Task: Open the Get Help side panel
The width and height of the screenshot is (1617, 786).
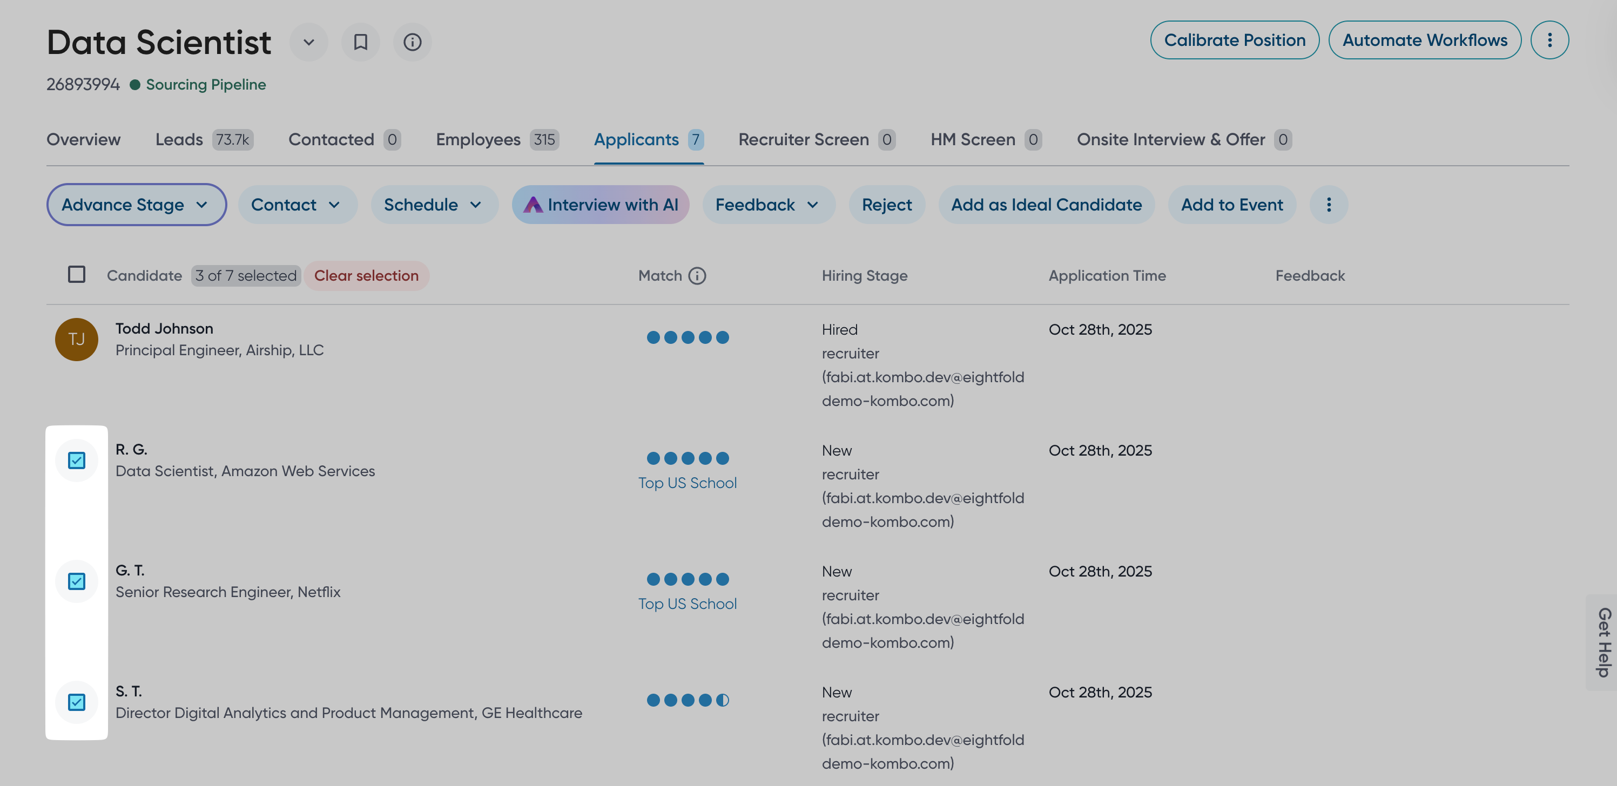Action: click(x=1603, y=642)
